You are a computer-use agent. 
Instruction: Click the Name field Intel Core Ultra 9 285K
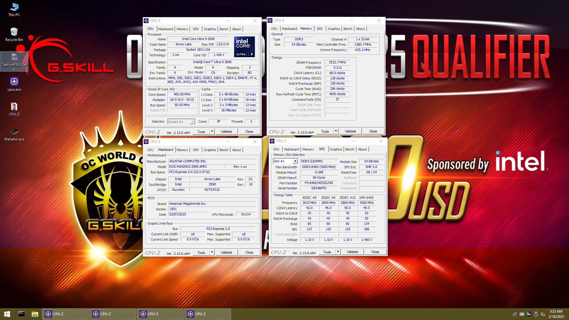click(198, 39)
